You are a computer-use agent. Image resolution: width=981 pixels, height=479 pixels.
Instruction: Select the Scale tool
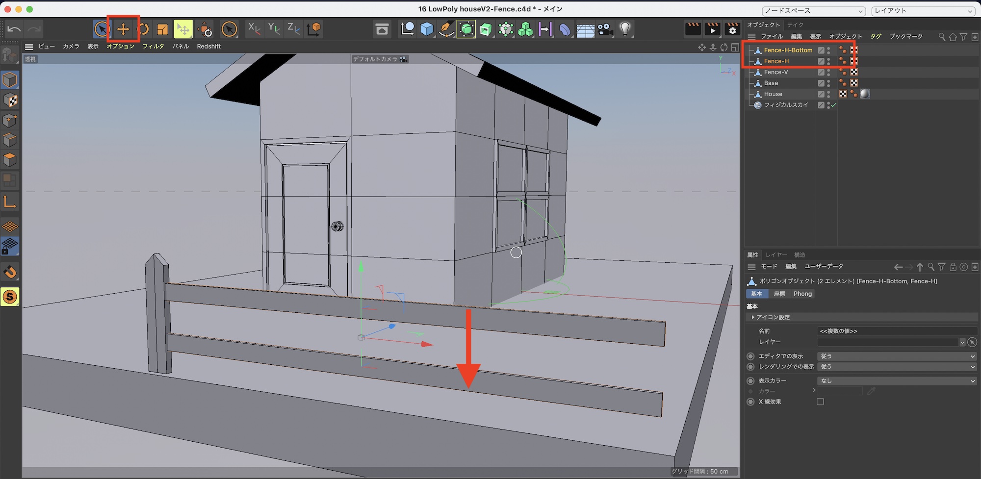coord(162,29)
